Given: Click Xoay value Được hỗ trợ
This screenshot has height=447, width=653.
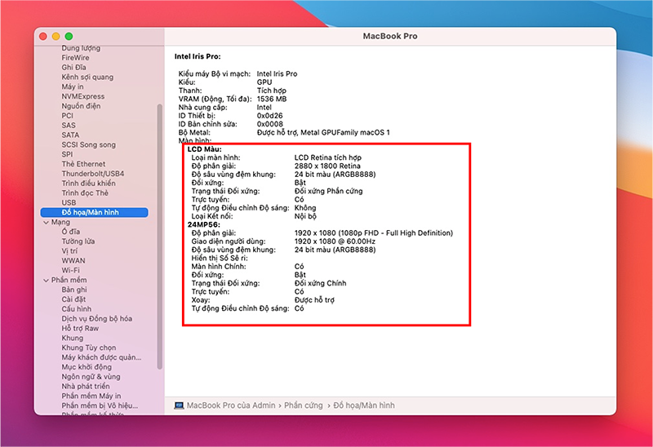Looking at the screenshot, I should [314, 299].
